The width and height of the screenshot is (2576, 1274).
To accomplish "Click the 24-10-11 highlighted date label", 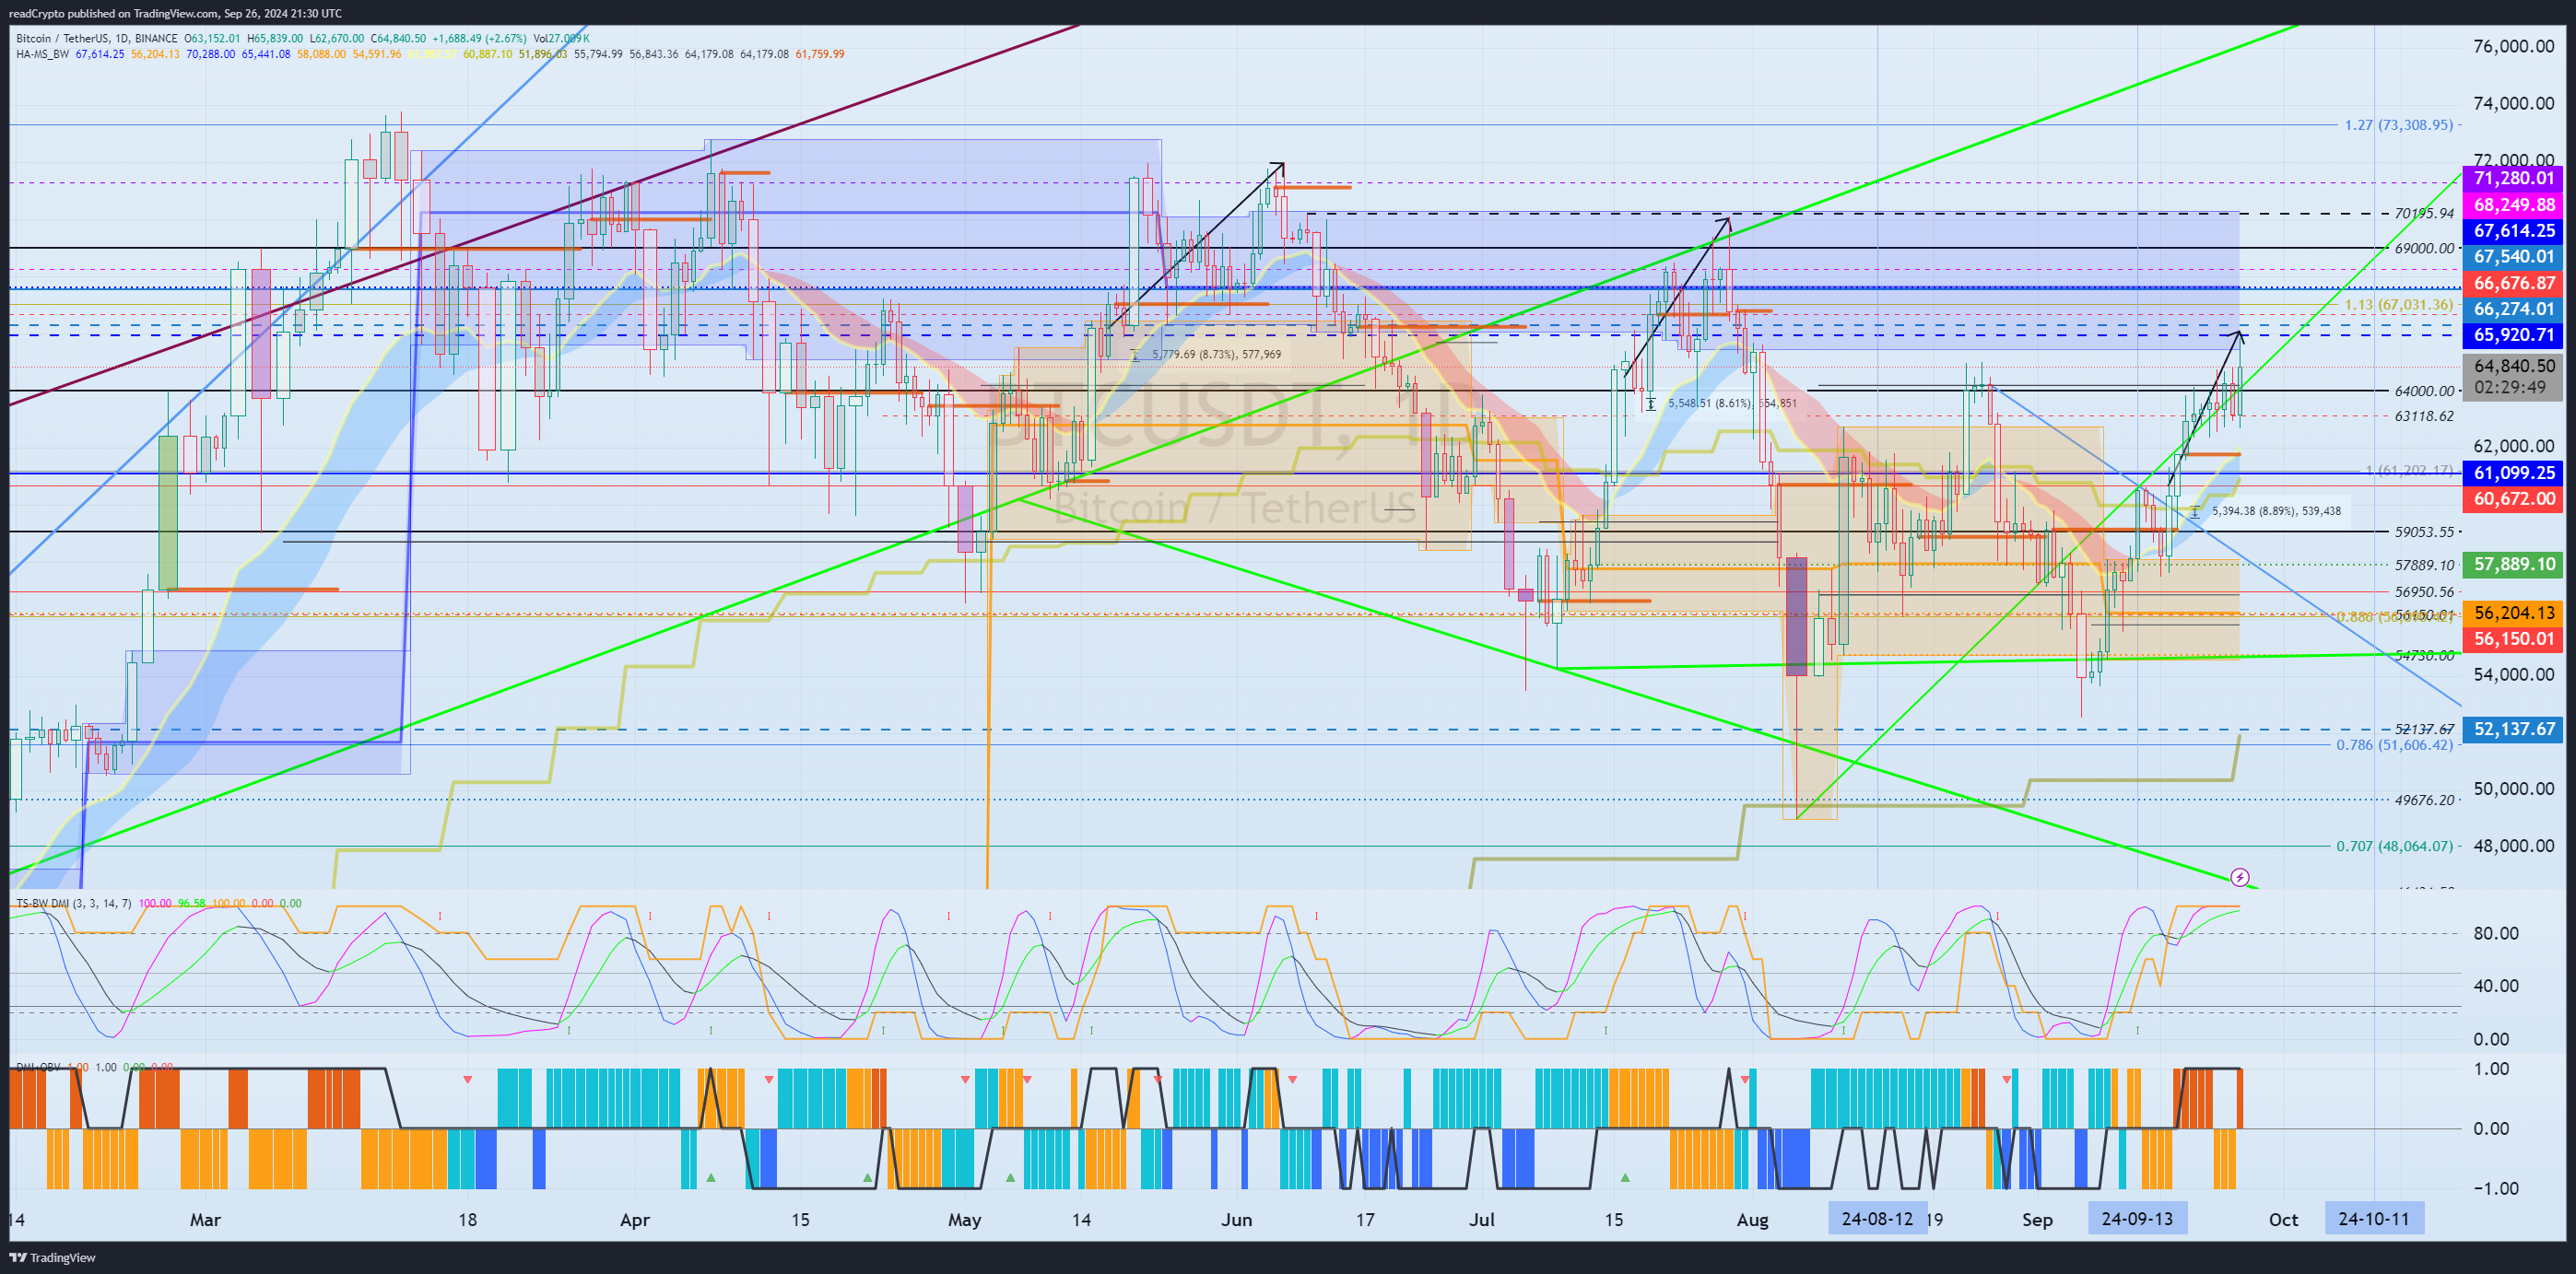I will [x=2374, y=1219].
